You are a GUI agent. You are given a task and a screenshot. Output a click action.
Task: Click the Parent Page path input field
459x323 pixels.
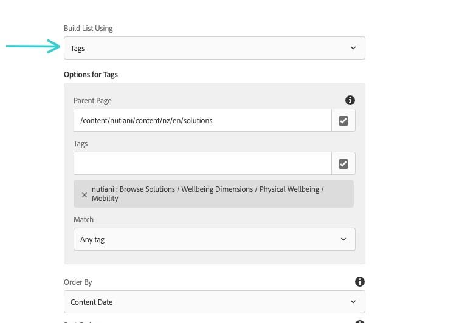[x=202, y=120]
